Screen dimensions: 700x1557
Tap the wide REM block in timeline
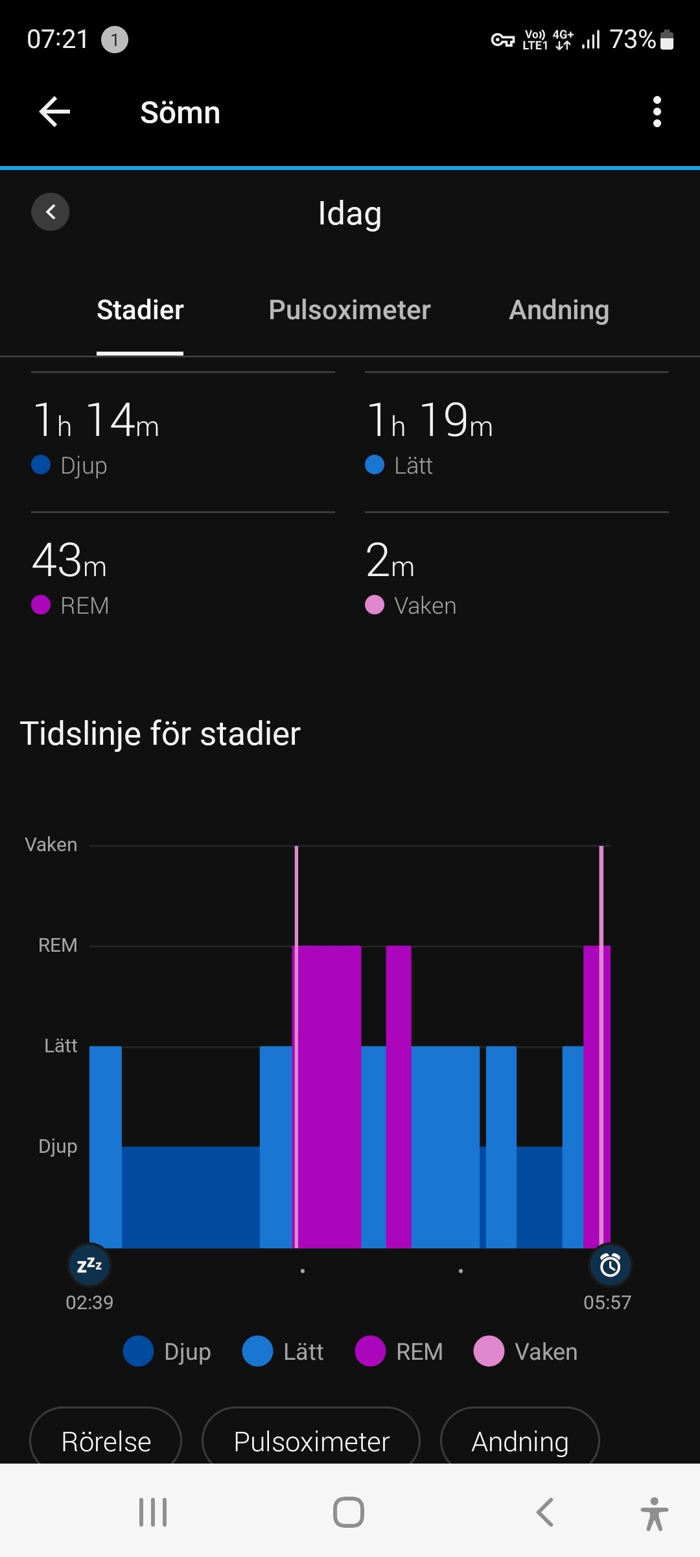[x=329, y=1096]
